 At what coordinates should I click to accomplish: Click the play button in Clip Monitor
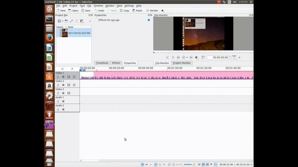pyautogui.click(x=183, y=58)
